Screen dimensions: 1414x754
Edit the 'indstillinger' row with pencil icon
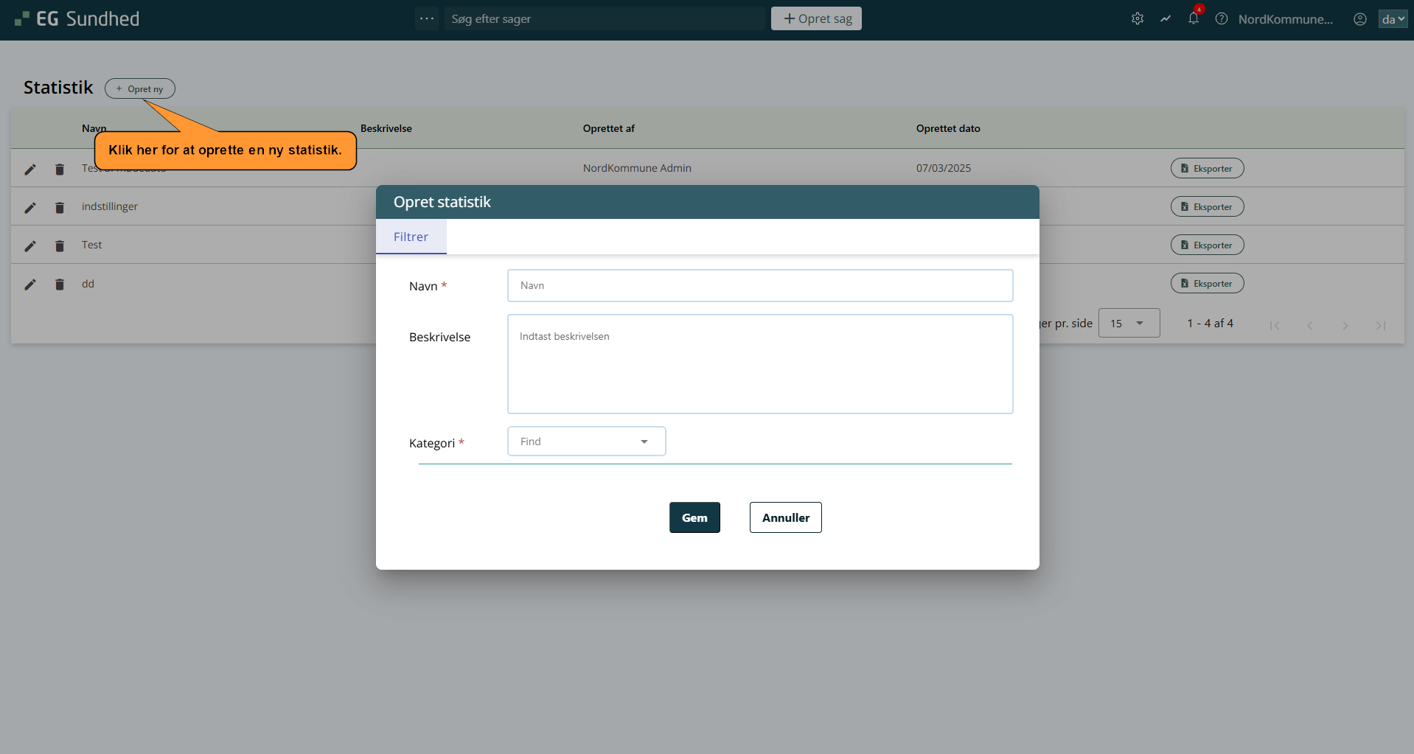(30, 208)
